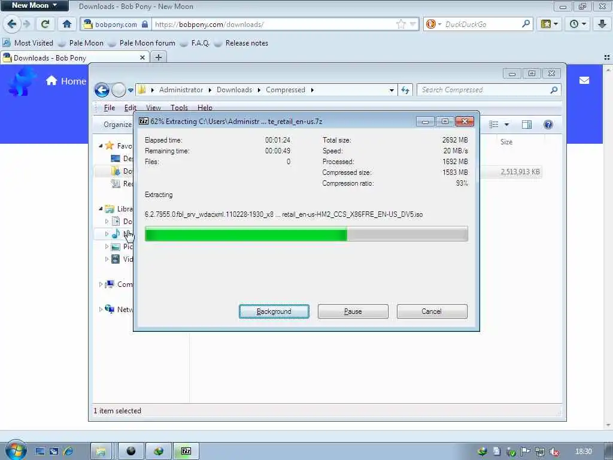
Task: Click inside the browser URL field
Action: (x=274, y=24)
